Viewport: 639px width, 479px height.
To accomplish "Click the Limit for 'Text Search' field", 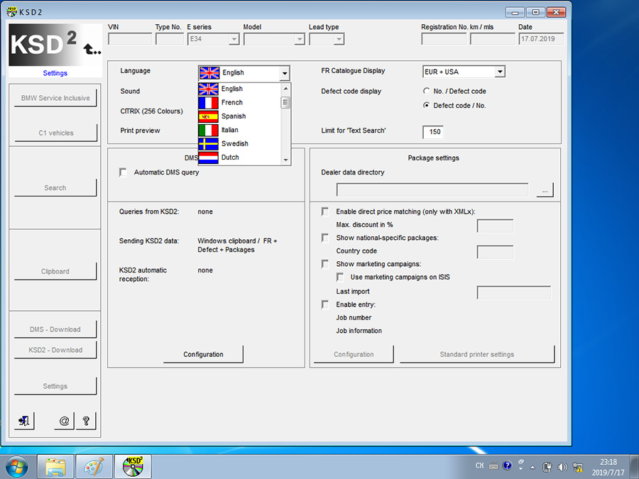I will pos(433,132).
